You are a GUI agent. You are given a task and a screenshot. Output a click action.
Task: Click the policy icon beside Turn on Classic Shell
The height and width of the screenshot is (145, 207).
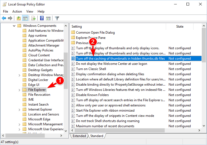tap(73, 69)
